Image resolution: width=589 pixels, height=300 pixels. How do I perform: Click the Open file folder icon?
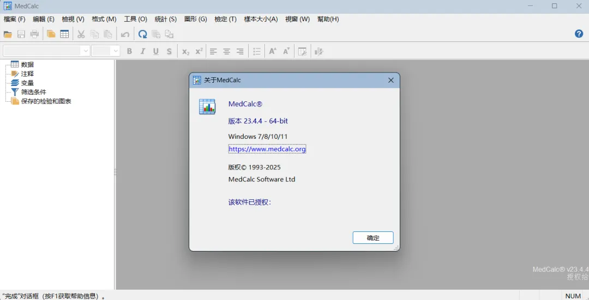(8, 34)
